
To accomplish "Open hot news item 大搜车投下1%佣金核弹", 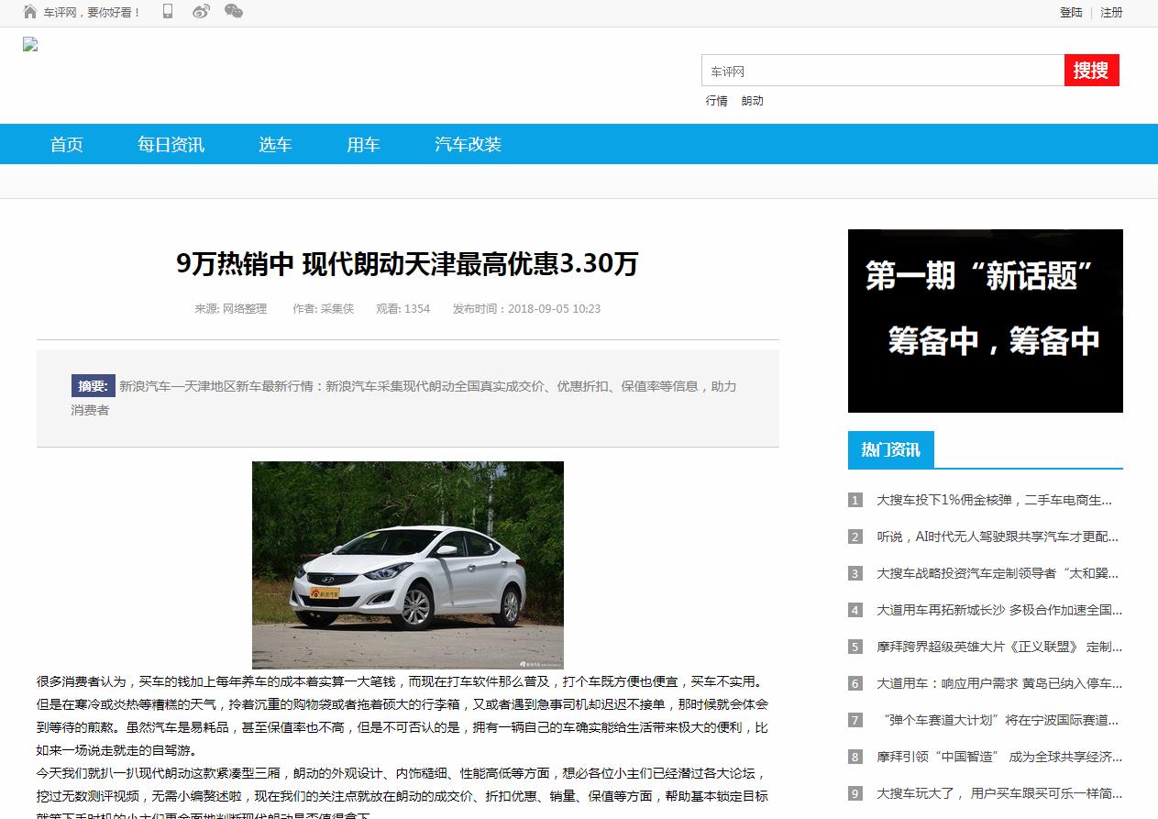I will (x=994, y=500).
